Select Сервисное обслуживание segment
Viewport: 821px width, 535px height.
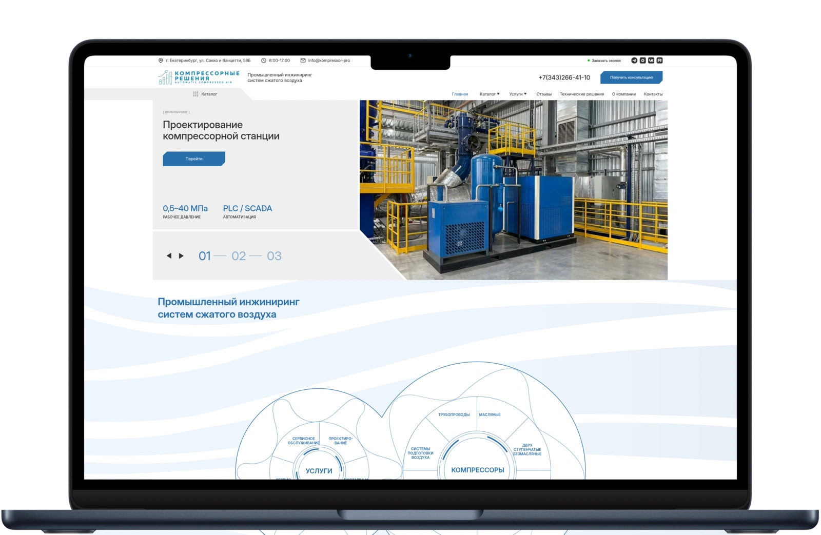tap(303, 441)
